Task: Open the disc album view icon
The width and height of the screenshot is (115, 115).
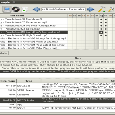Action: click(x=16, y=9)
